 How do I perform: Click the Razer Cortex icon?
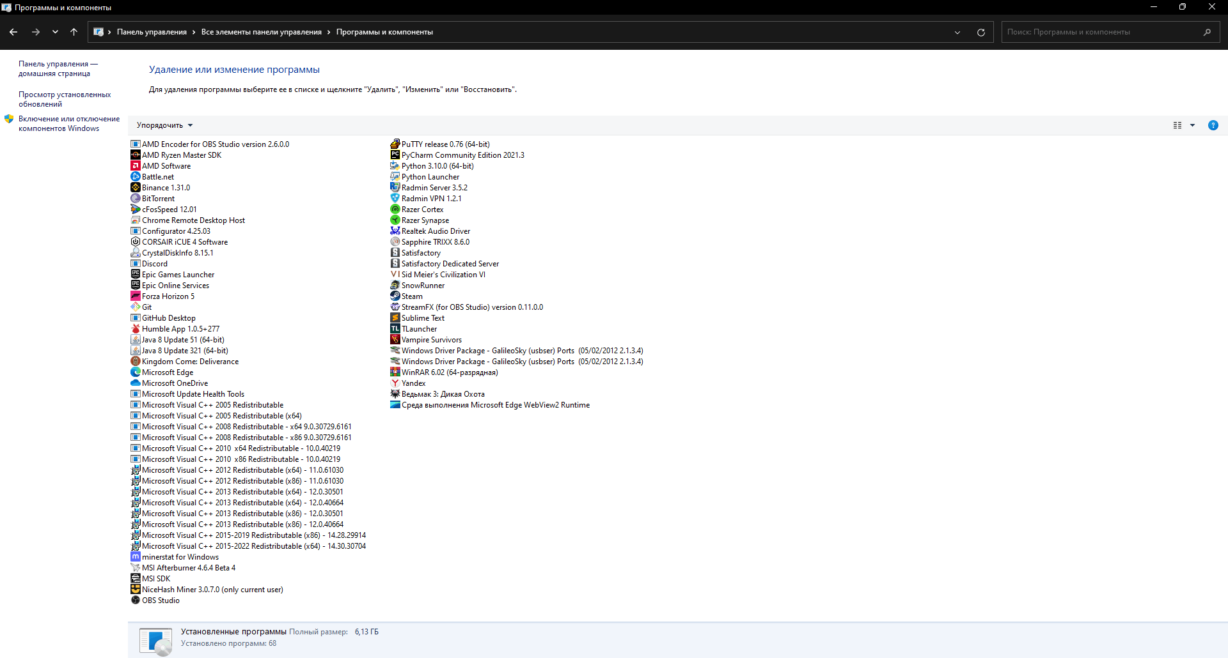pyautogui.click(x=395, y=210)
